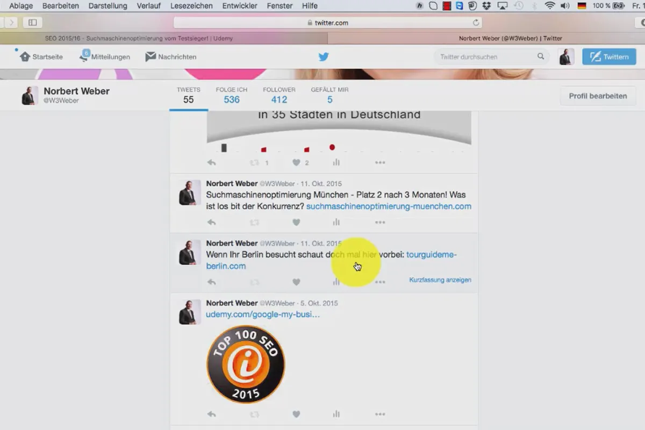This screenshot has height=430, width=645.
Task: Open the Lesezeichen menu
Action: [x=191, y=5]
